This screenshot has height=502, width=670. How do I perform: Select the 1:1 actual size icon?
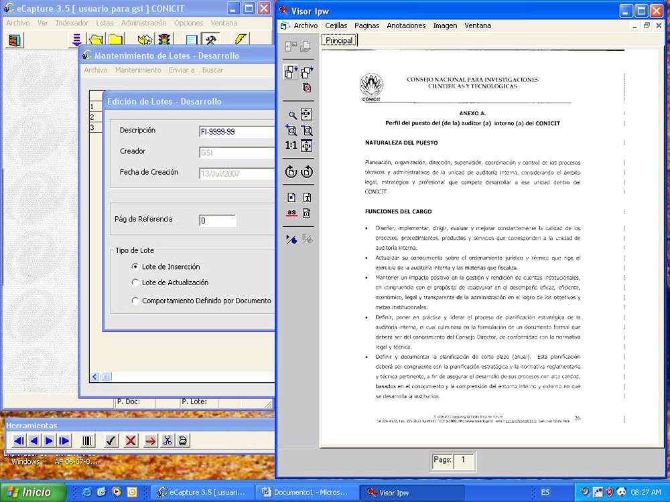coord(291,146)
